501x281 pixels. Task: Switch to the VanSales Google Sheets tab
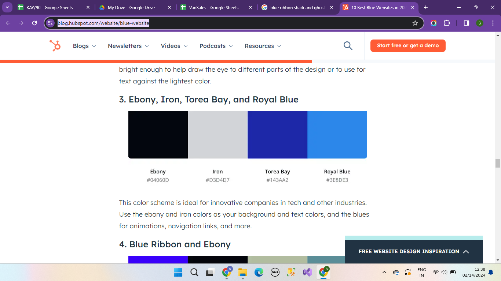pyautogui.click(x=213, y=7)
